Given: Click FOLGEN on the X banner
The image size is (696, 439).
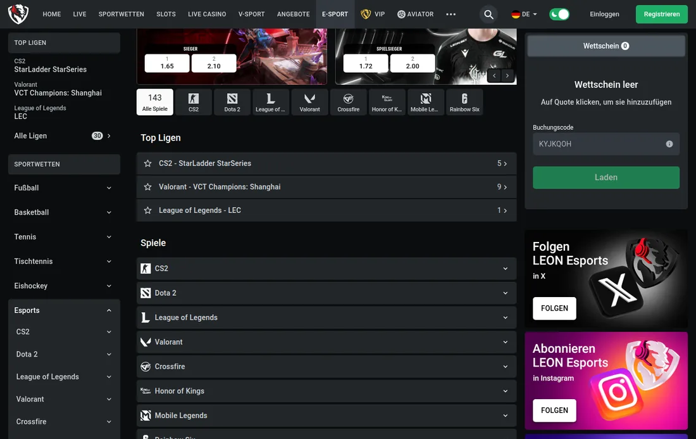Looking at the screenshot, I should click(x=554, y=309).
